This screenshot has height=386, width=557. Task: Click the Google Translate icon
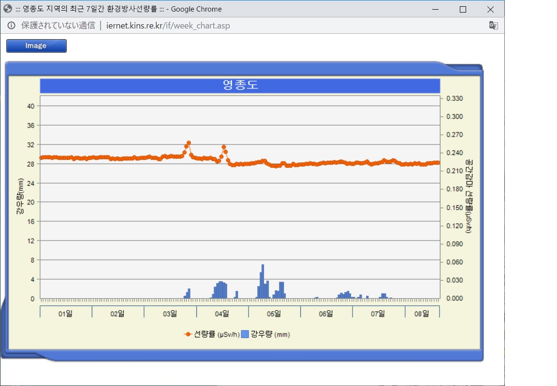[x=493, y=26]
